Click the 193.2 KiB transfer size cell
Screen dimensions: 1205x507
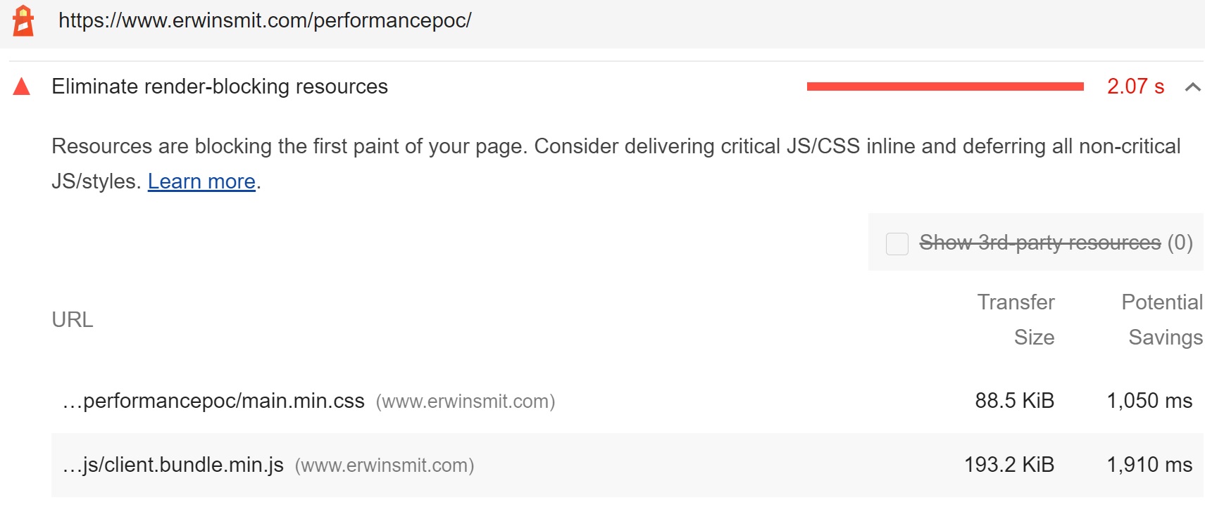(x=1009, y=465)
